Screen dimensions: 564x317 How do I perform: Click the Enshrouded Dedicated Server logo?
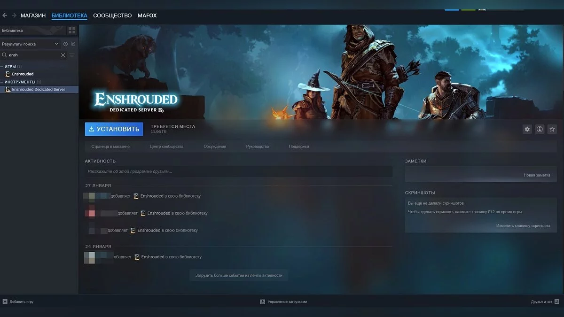click(136, 103)
